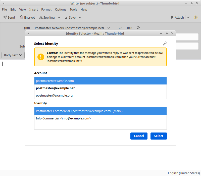201x176 pixels.
Task: Open the Tools menu
Action: coord(73,10)
